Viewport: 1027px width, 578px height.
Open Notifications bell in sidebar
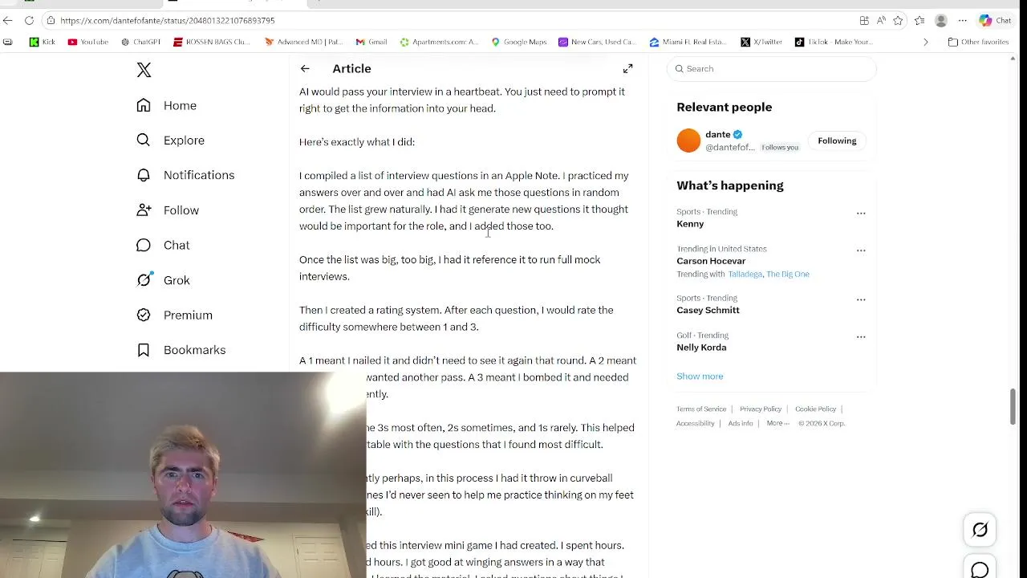[x=185, y=175]
